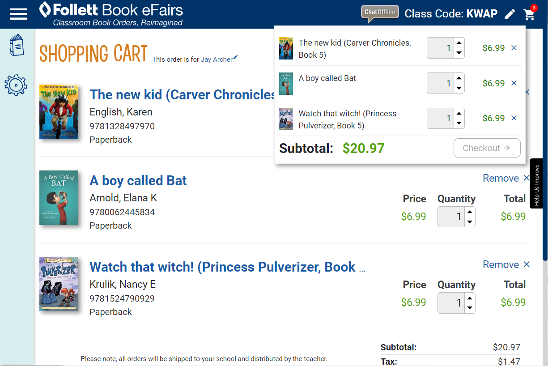Screen dimensions: 548x366
Task: Open the settings gear icon in sidebar
Action: tap(17, 85)
